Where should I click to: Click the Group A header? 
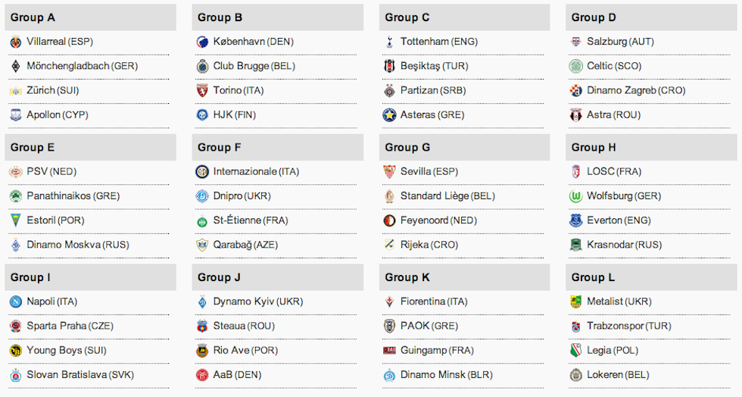pyautogui.click(x=33, y=17)
